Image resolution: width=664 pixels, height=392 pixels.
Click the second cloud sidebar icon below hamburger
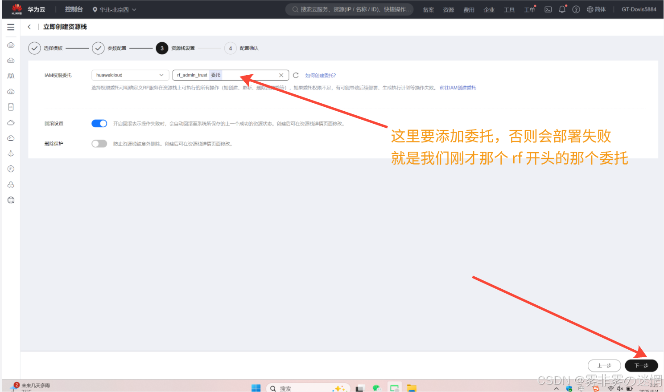pyautogui.click(x=11, y=61)
